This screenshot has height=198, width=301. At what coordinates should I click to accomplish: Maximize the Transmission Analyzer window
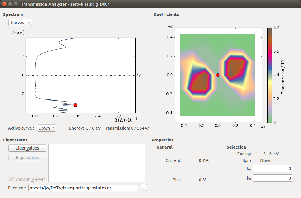point(16,4)
